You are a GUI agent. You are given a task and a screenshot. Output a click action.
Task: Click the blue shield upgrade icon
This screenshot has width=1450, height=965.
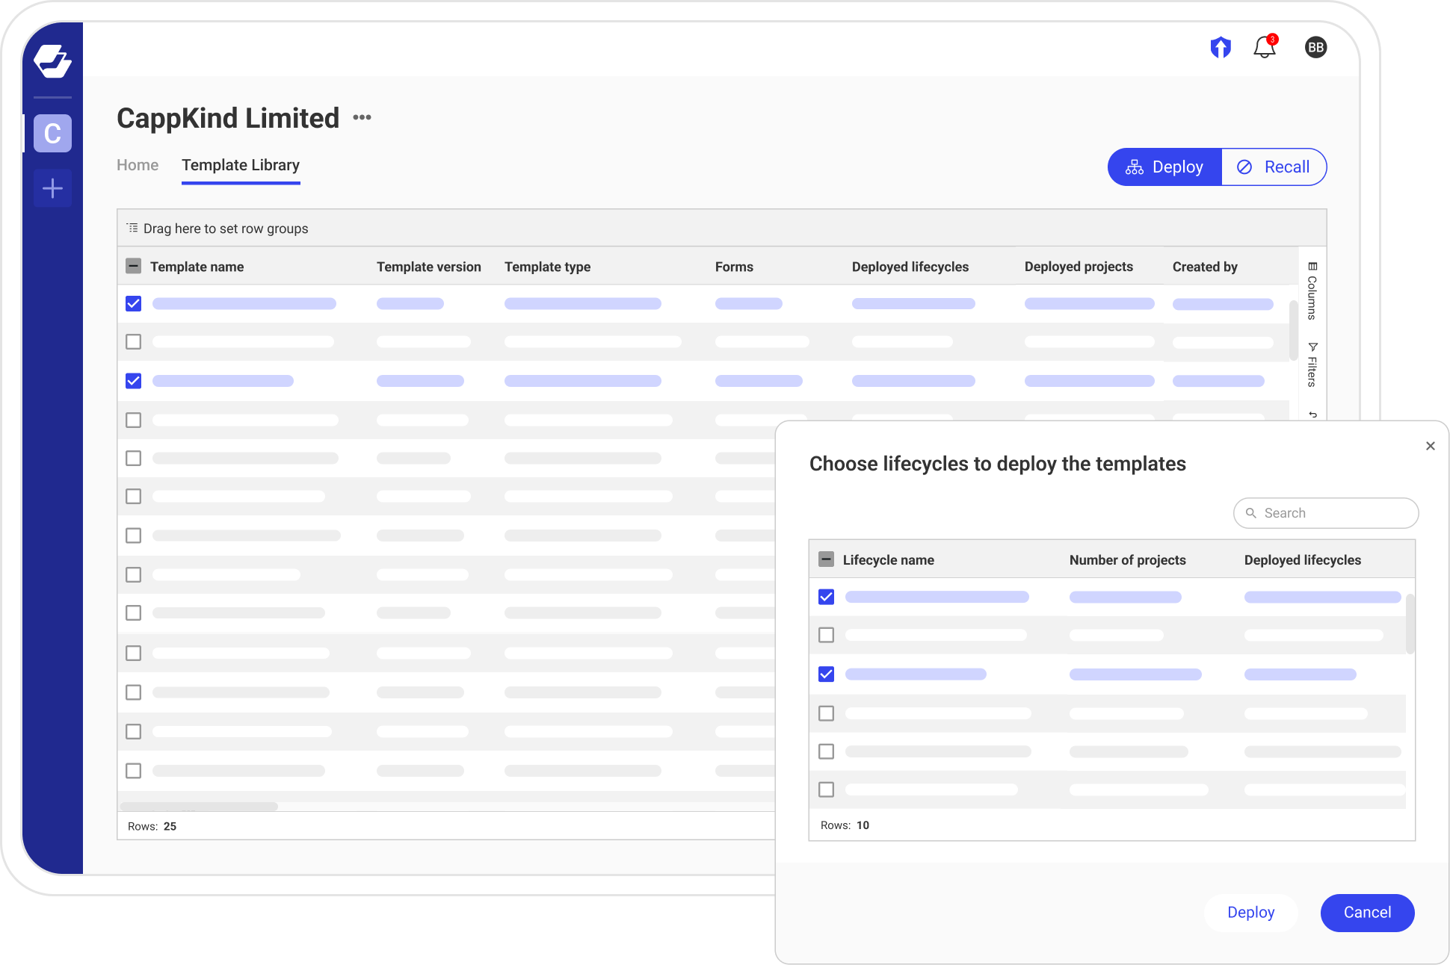(x=1221, y=47)
